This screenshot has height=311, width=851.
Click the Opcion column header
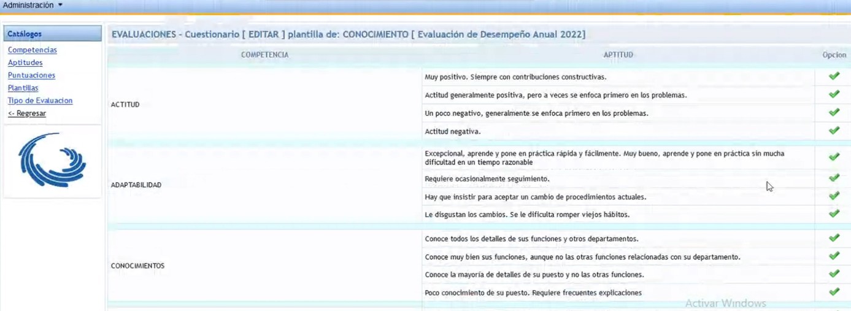click(834, 55)
